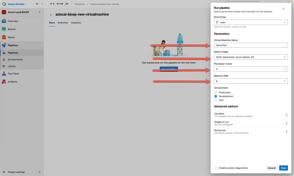This screenshot has width=294, height=176.
Task: Open Boards in the sidebar
Action: [11, 29]
